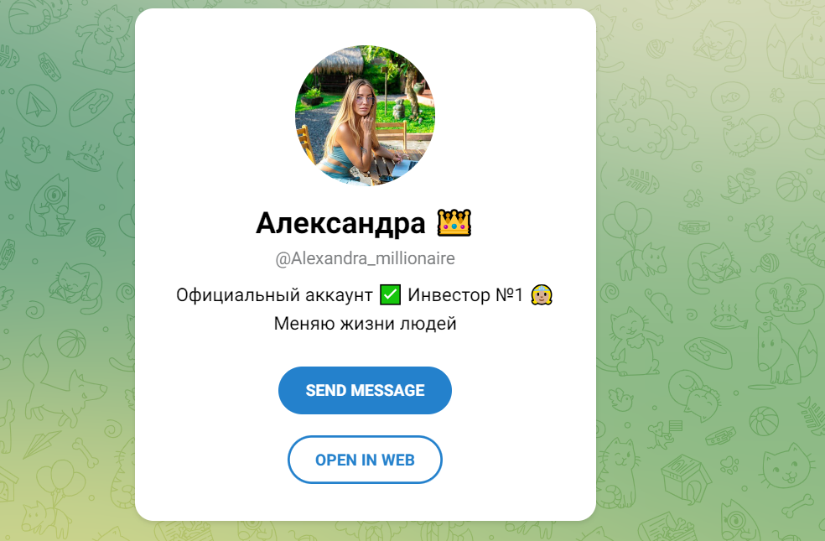
Task: Click the crown emoji beside Александра
Action: point(454,222)
